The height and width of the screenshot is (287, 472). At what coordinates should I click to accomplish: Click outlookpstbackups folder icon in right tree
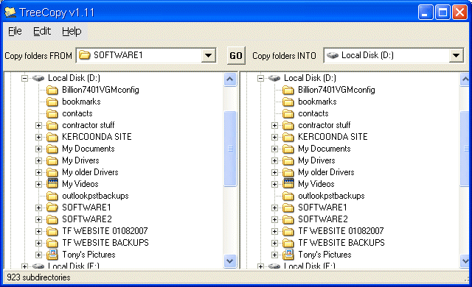coord(288,196)
